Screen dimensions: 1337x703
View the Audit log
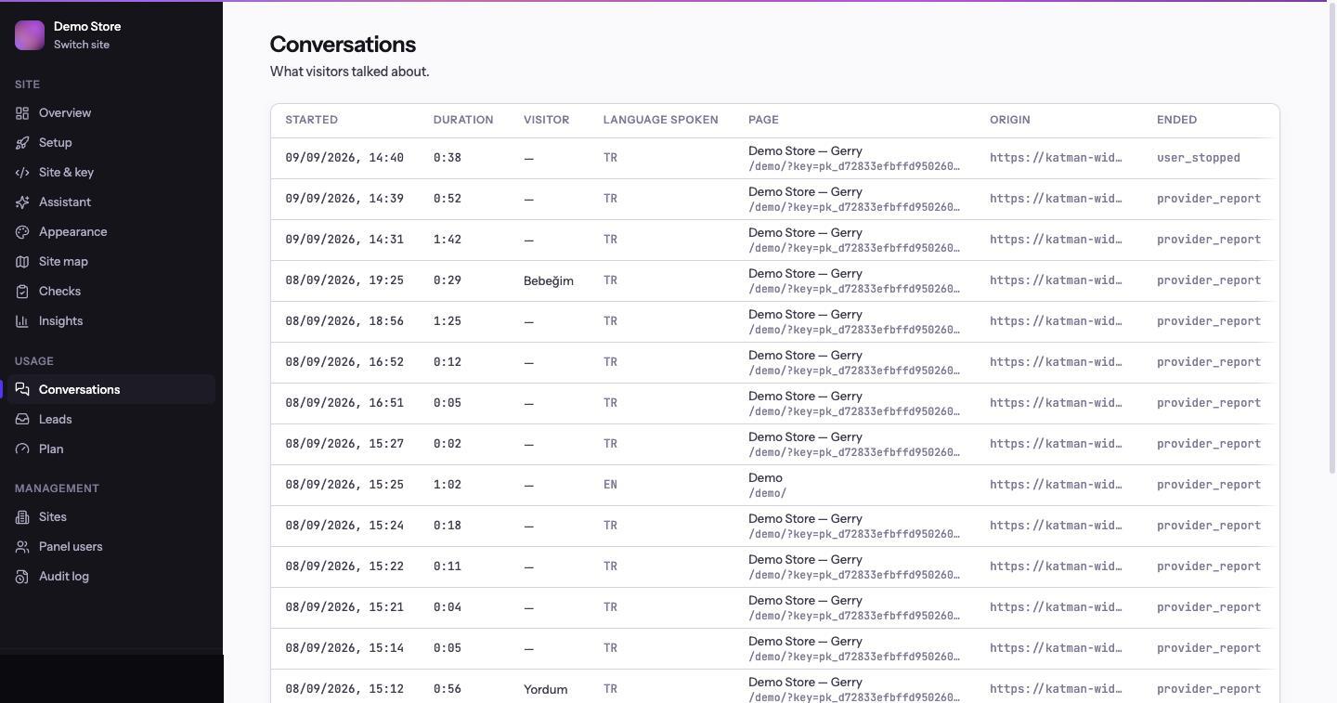pos(111,577)
